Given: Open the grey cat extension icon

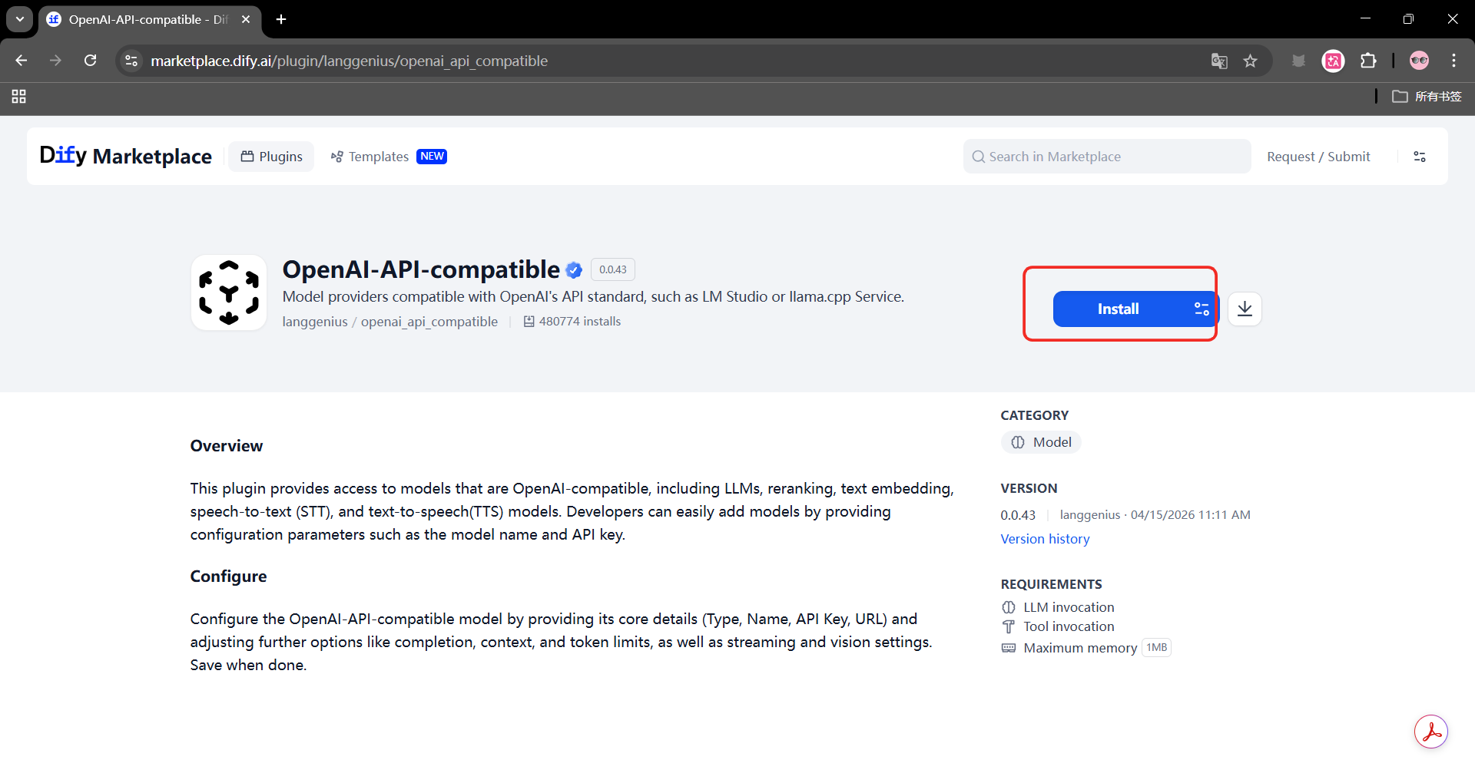Looking at the screenshot, I should tap(1298, 61).
